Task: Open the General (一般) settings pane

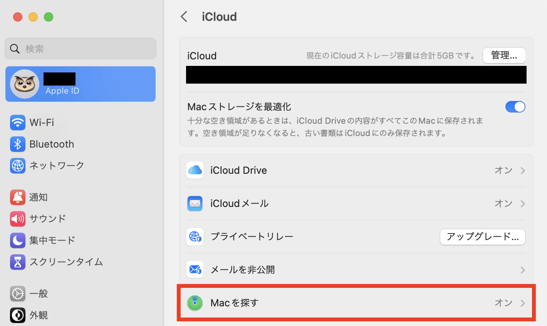Action: tap(39, 294)
